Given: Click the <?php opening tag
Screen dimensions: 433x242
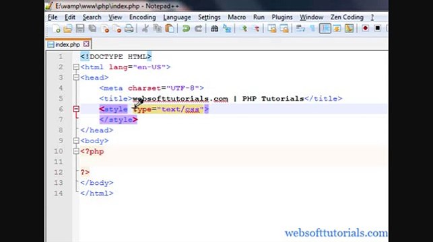Looking at the screenshot, I should 92,151.
